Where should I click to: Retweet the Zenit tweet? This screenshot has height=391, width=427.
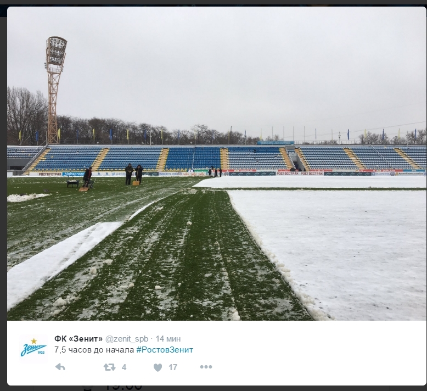point(109,367)
